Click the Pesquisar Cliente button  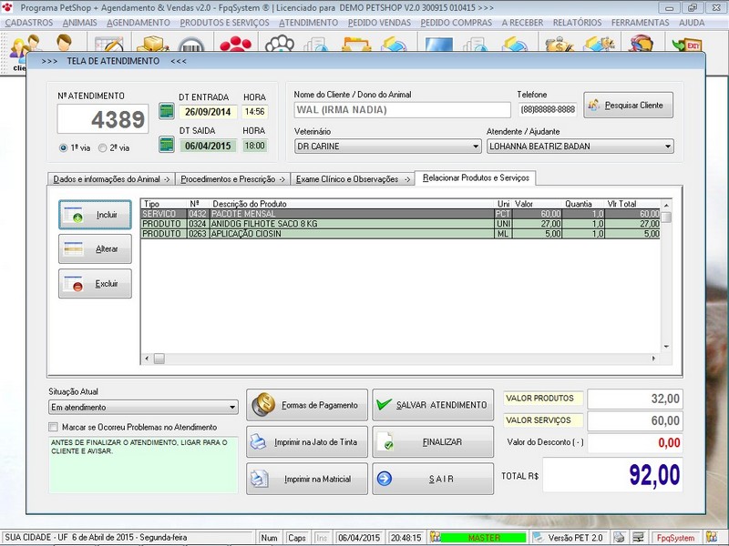[629, 106]
